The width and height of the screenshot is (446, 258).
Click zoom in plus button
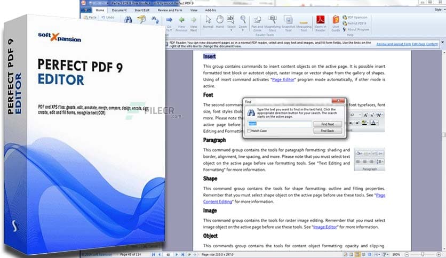[x=439, y=255]
